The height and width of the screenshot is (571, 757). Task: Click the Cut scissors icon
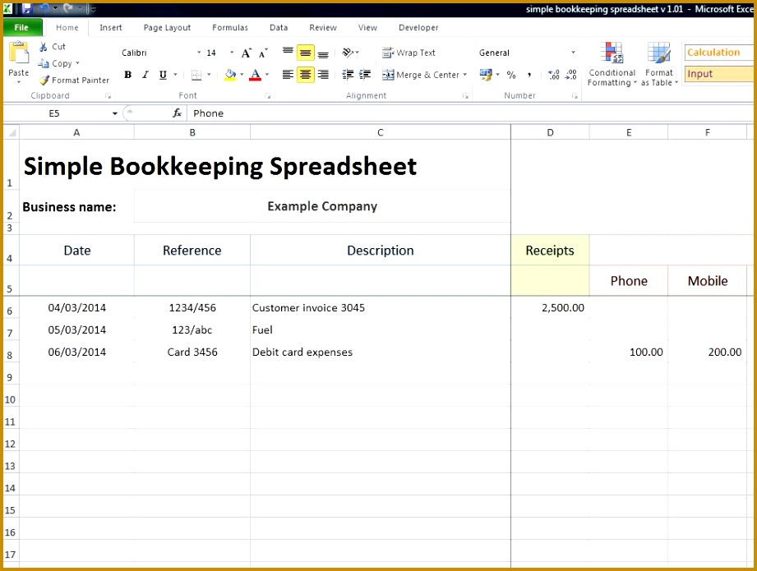[x=44, y=47]
